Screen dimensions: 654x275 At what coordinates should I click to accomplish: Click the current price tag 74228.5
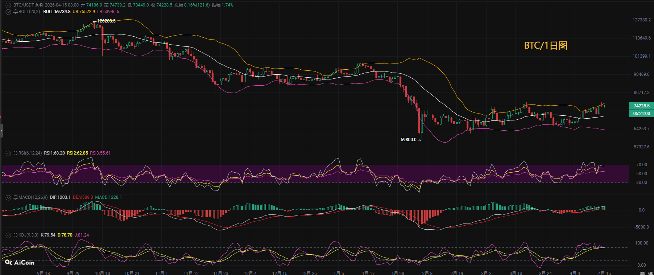pos(641,106)
